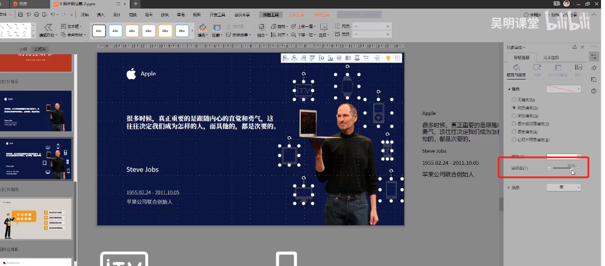The height and width of the screenshot is (266, 605).
Task: Open the fill preset dropdown next to 填充
Action: point(563,89)
